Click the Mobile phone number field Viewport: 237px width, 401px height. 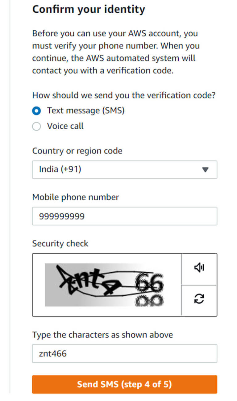pyautogui.click(x=125, y=216)
